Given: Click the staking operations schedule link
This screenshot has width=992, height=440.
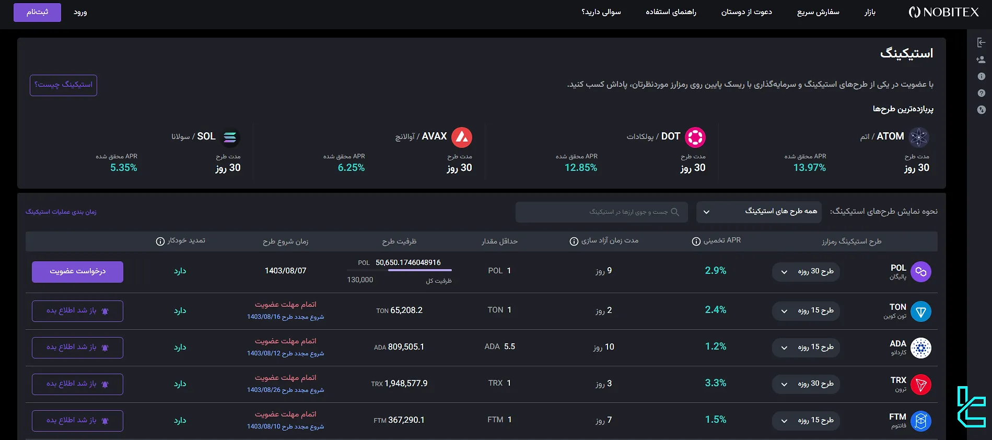Looking at the screenshot, I should (61, 212).
